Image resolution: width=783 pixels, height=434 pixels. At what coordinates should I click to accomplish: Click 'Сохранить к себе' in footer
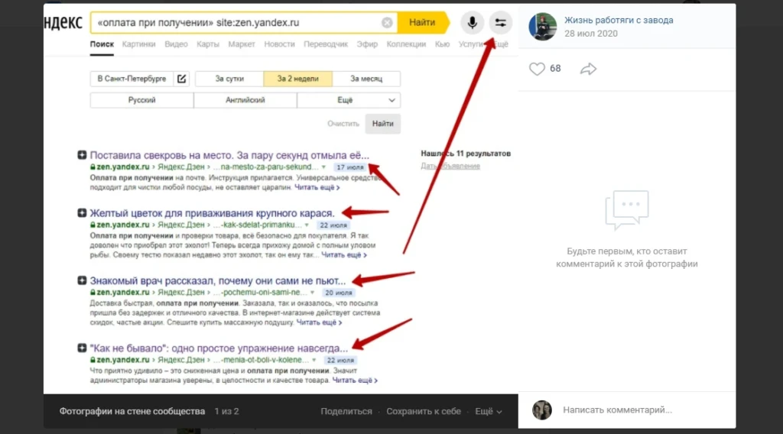coord(424,412)
